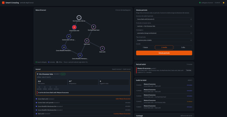Screen dimensions: 227x117
Task: Click the orange Smart Crossing logo
Action: pos(3,3)
